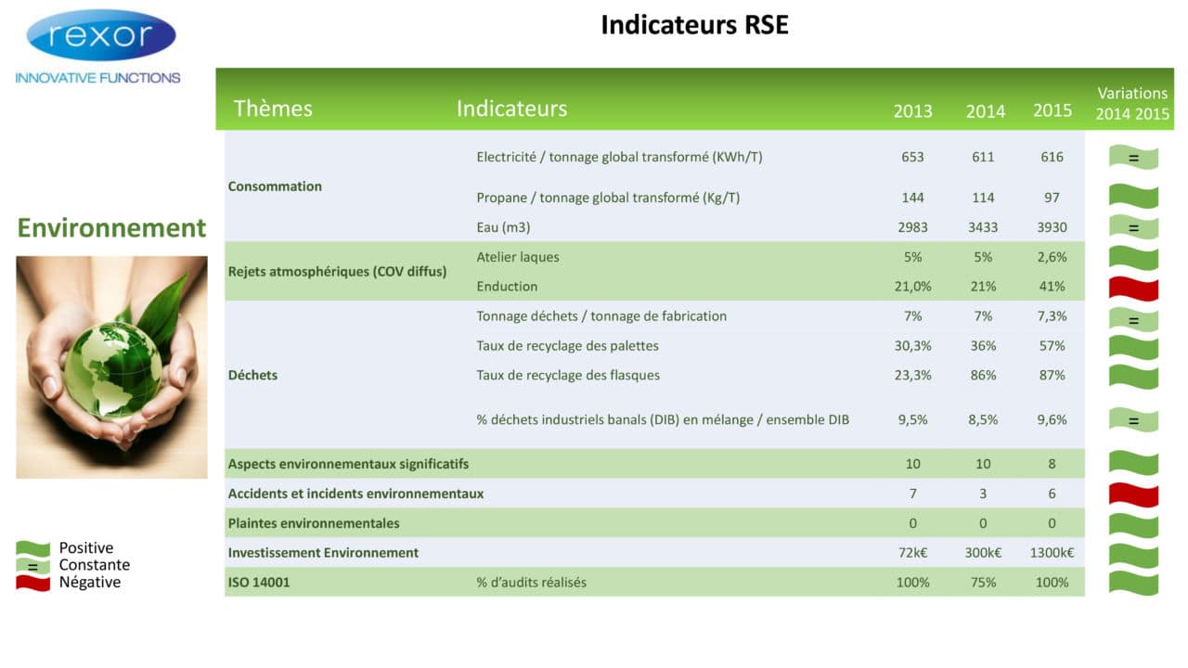
Task: Click the 23,3% flasques recycling value
Action: pos(912,376)
